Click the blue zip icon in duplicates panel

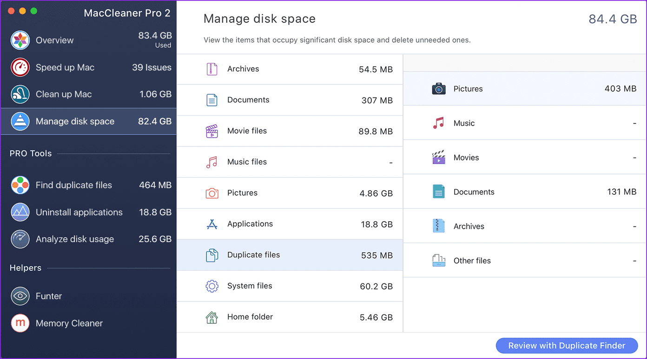click(x=439, y=226)
